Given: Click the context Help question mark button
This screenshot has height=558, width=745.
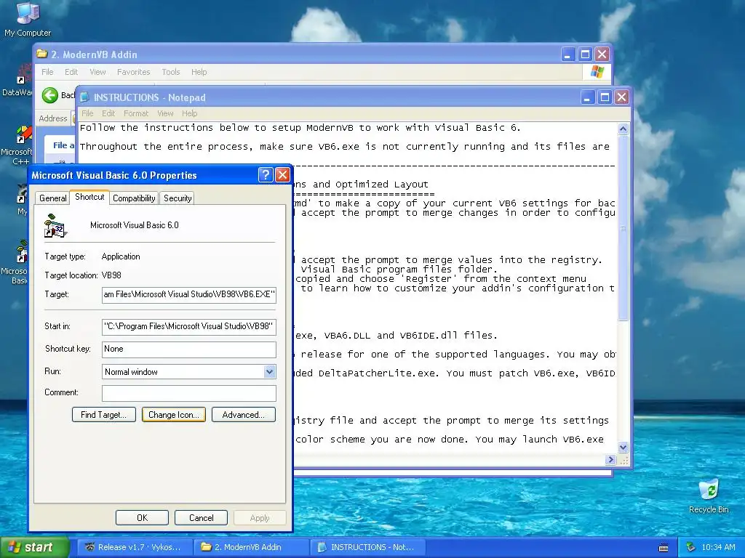Looking at the screenshot, I should pos(266,175).
